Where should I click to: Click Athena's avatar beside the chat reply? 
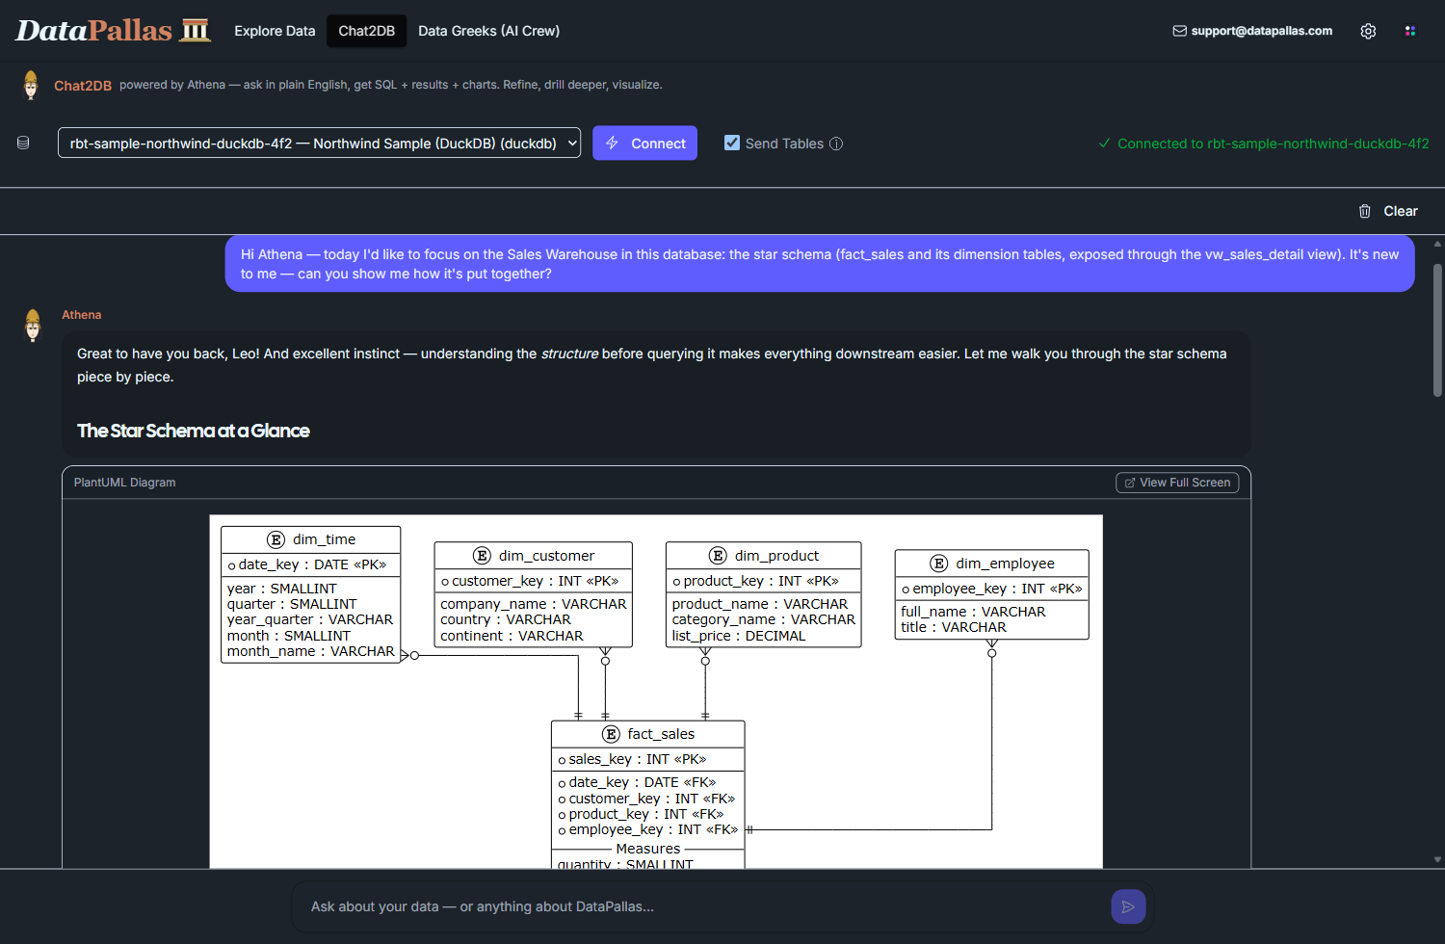tap(33, 326)
